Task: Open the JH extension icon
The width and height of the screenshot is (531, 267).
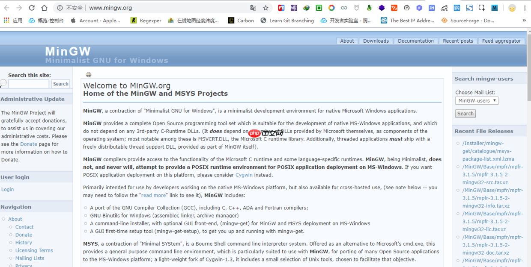Action: (432, 7)
